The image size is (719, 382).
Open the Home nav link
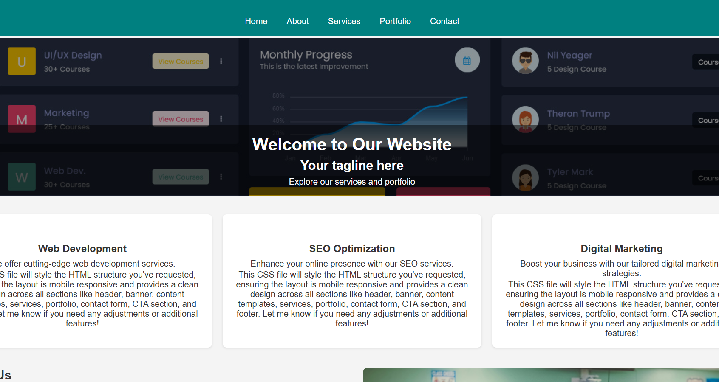tap(256, 21)
